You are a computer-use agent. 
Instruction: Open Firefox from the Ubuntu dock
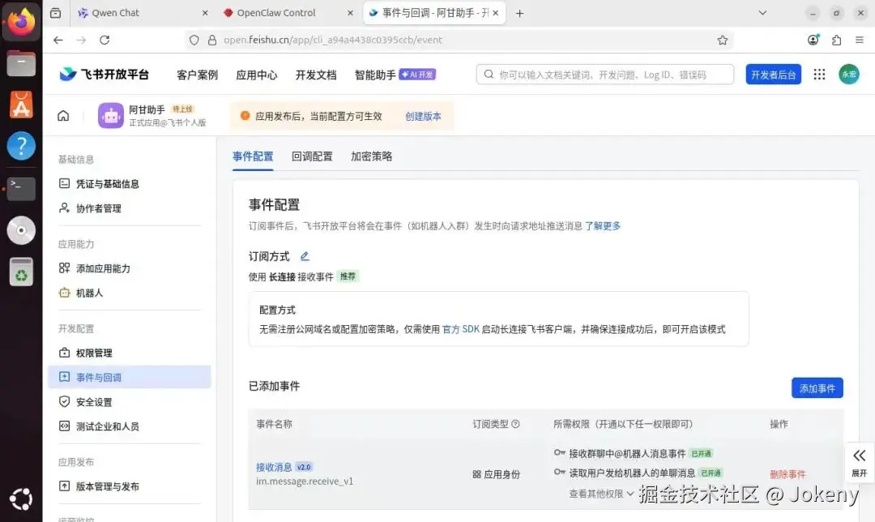(x=21, y=22)
